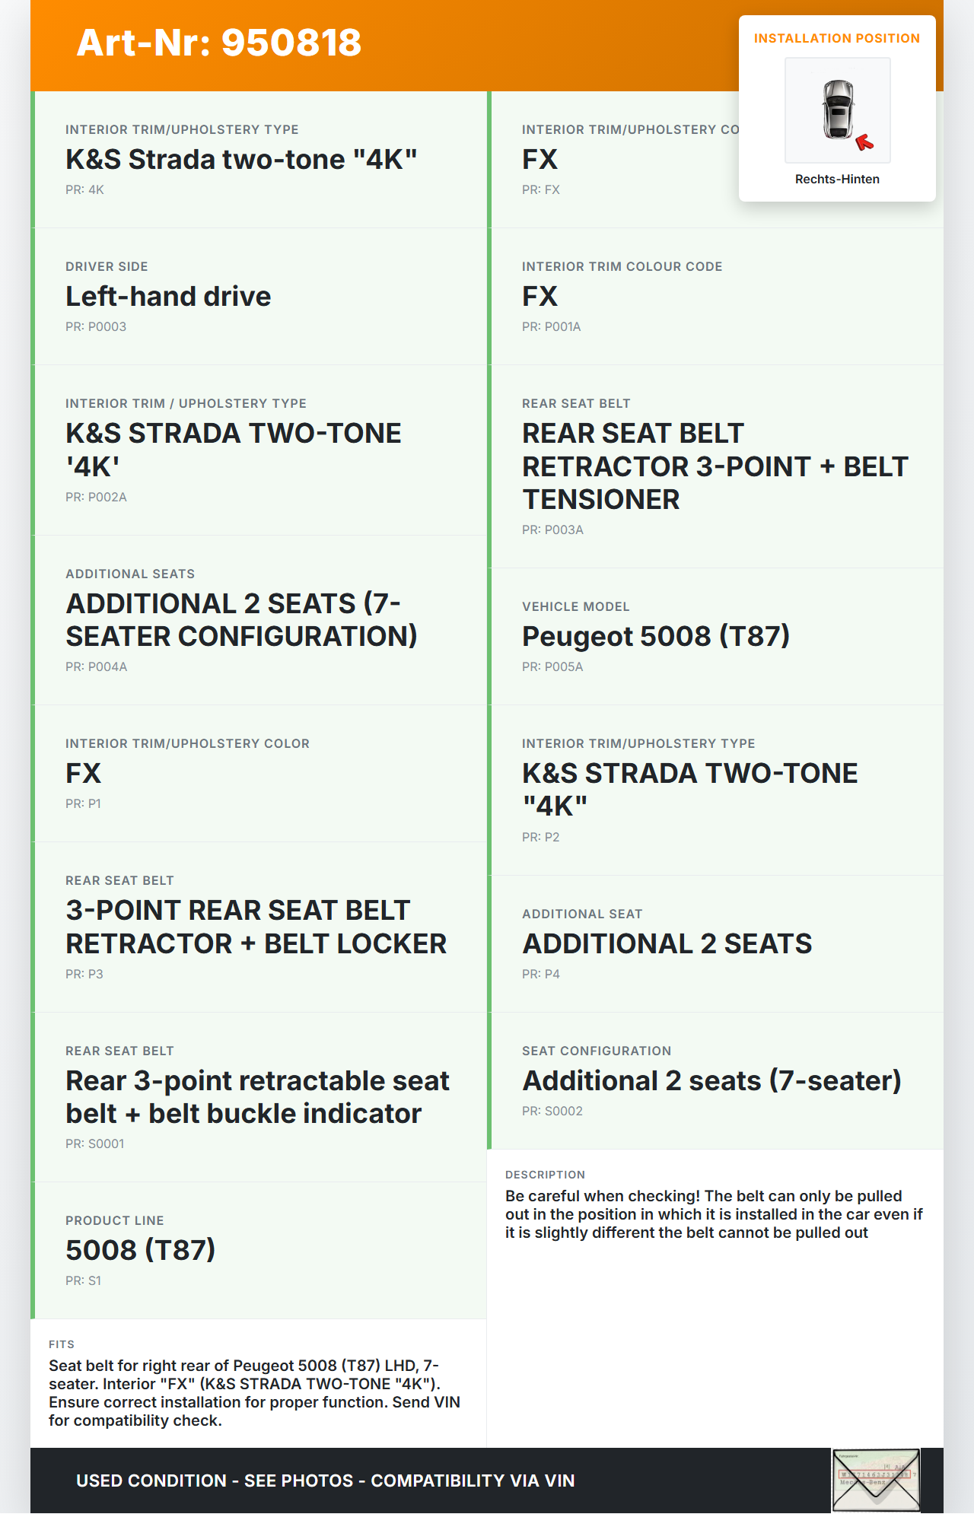The height and width of the screenshot is (1514, 974).
Task: Click the belt buckle indicator entry
Action: point(257,1097)
